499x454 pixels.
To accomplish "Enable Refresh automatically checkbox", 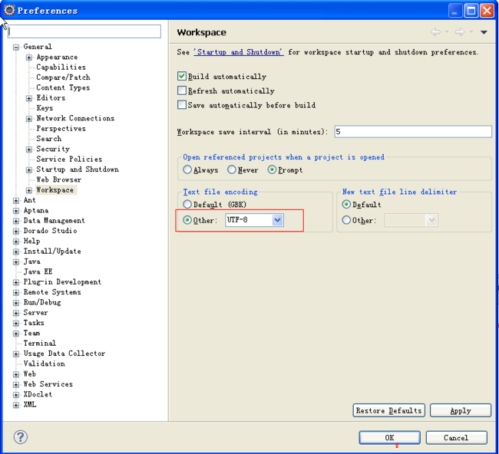I will pyautogui.click(x=182, y=90).
